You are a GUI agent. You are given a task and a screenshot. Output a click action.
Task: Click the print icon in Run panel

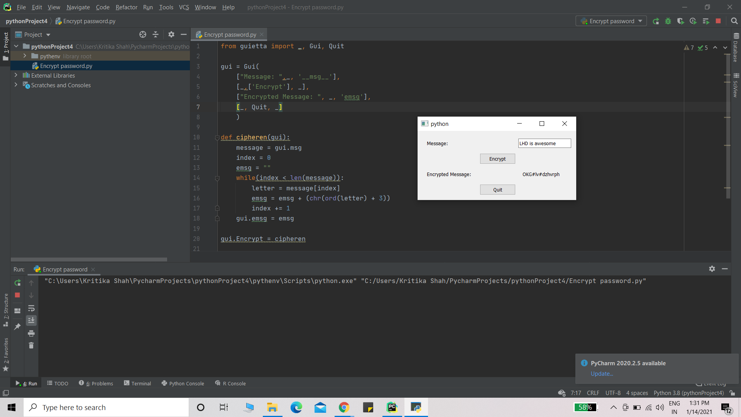click(31, 333)
